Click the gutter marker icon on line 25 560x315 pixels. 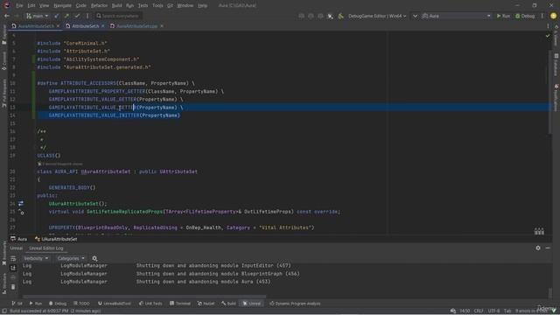coord(21,212)
